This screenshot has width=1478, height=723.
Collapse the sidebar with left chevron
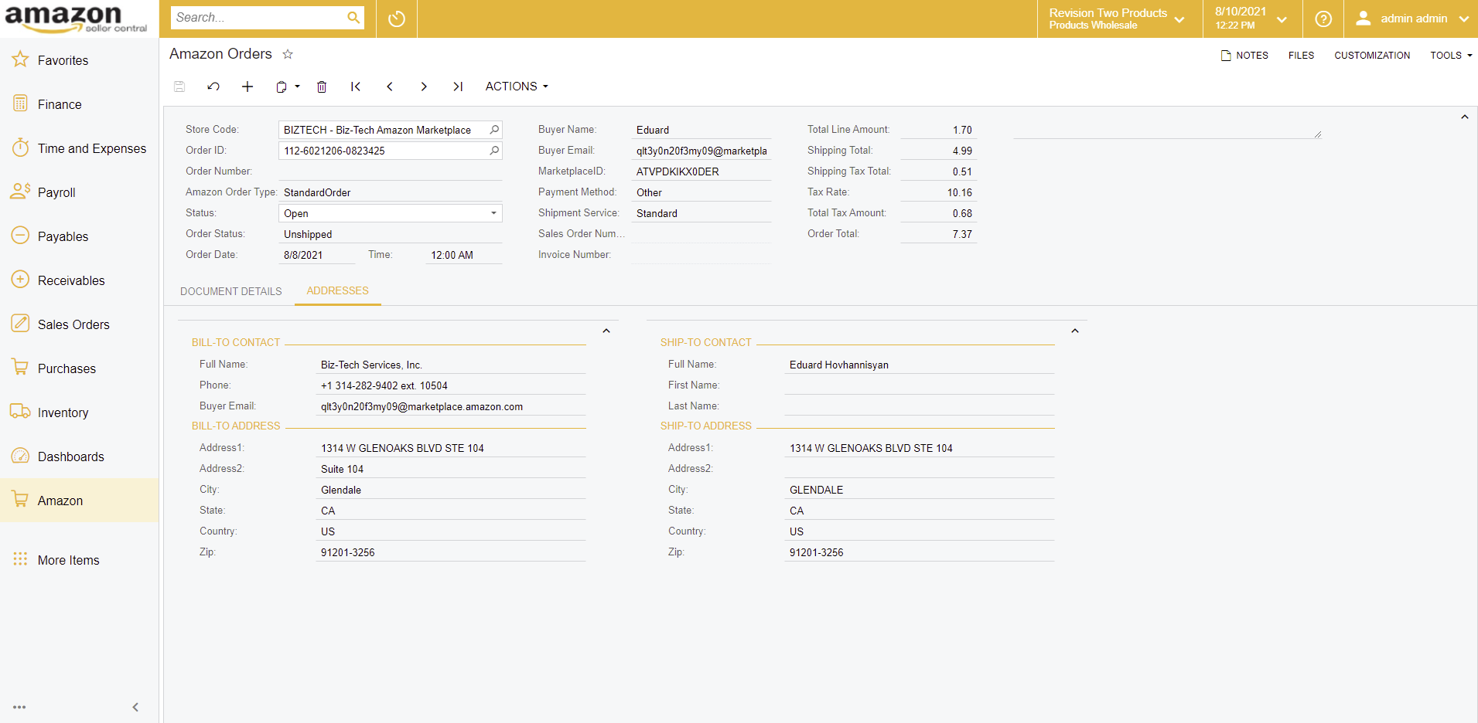pos(135,707)
